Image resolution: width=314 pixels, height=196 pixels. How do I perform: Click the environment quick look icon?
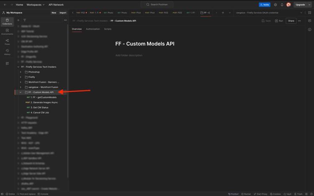click(x=309, y=13)
